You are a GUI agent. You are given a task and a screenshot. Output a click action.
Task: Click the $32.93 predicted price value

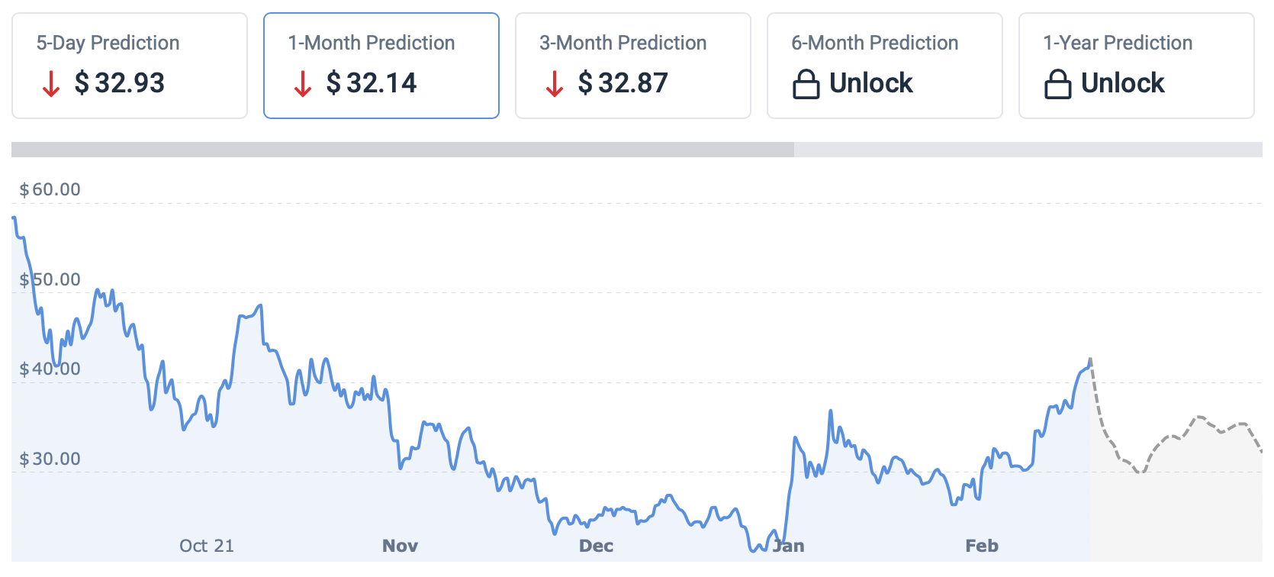coord(120,83)
